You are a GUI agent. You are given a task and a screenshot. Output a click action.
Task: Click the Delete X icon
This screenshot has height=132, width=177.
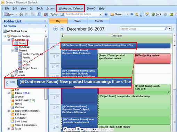tap(26, 14)
